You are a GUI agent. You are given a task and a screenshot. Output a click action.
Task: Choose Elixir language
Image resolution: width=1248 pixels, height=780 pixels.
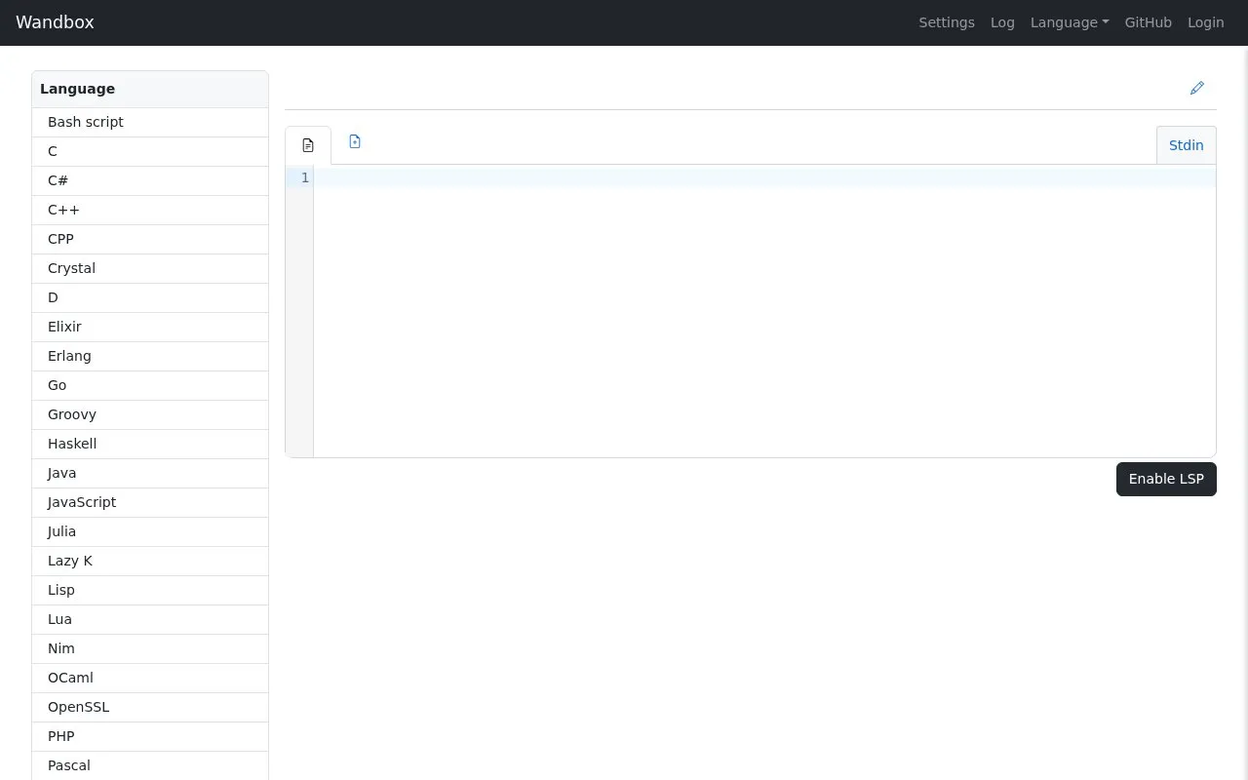150,327
